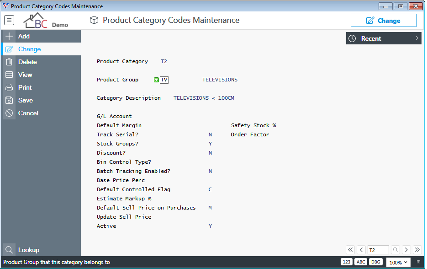Click the Save disk icon

(9, 100)
